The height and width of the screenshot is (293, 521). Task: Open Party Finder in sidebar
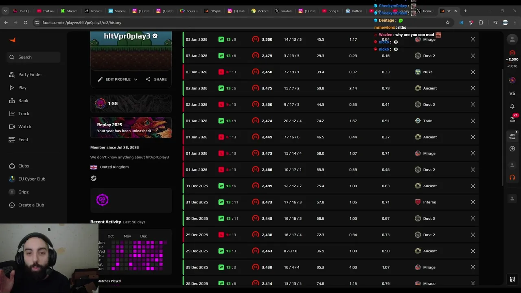(x=26, y=74)
